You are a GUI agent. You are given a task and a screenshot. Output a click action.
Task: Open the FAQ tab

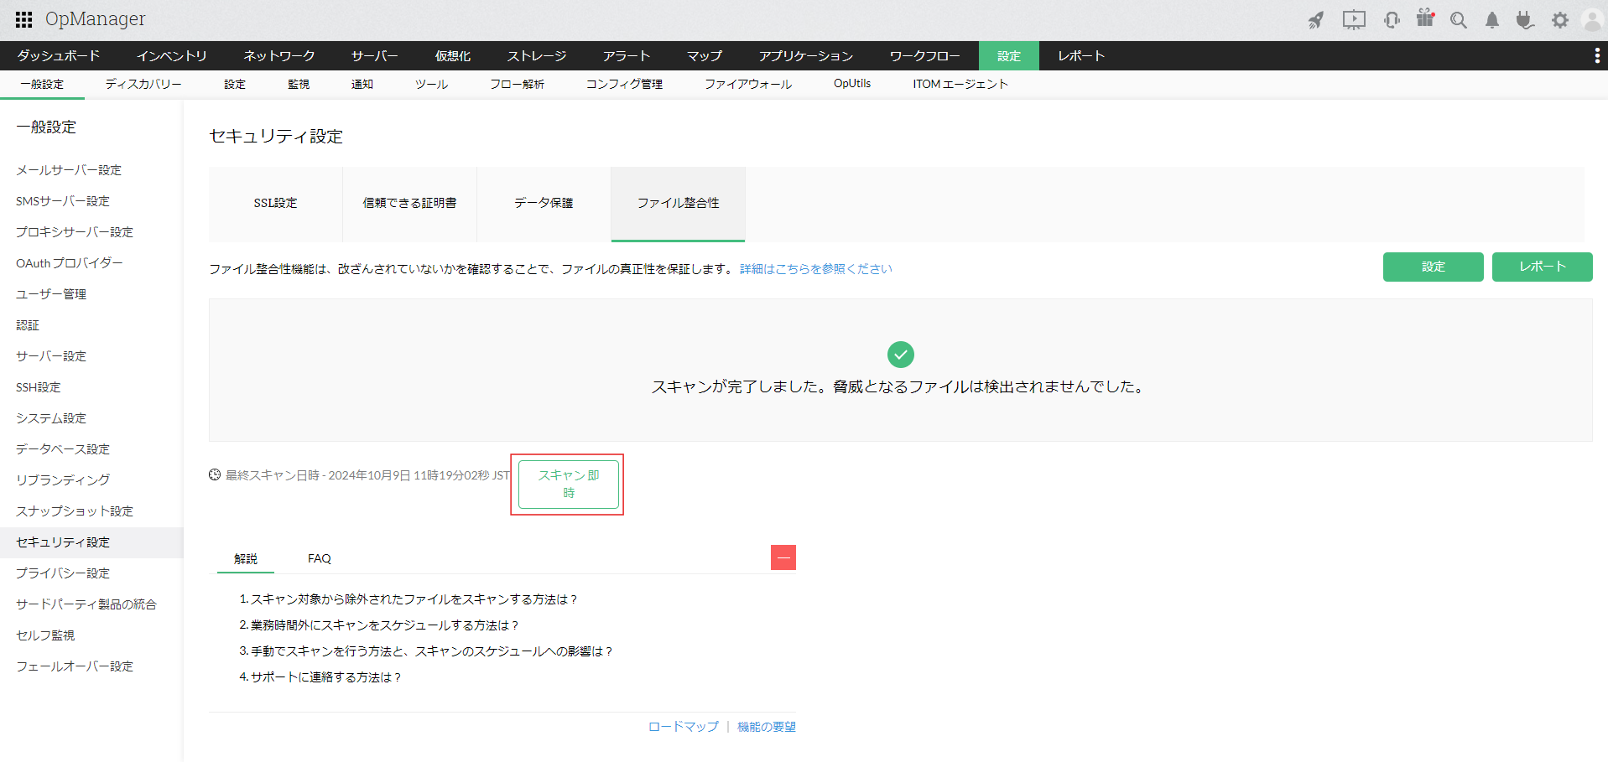(x=319, y=558)
